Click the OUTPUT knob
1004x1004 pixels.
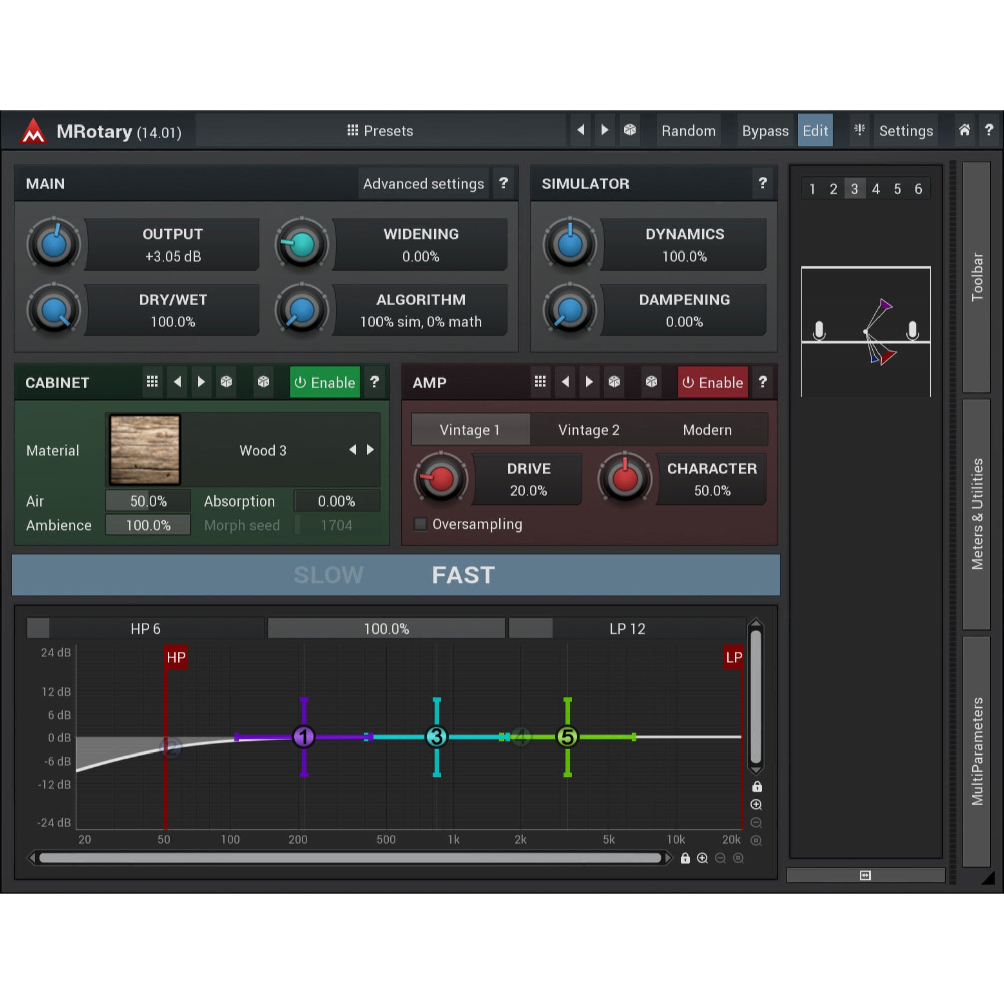pos(54,244)
